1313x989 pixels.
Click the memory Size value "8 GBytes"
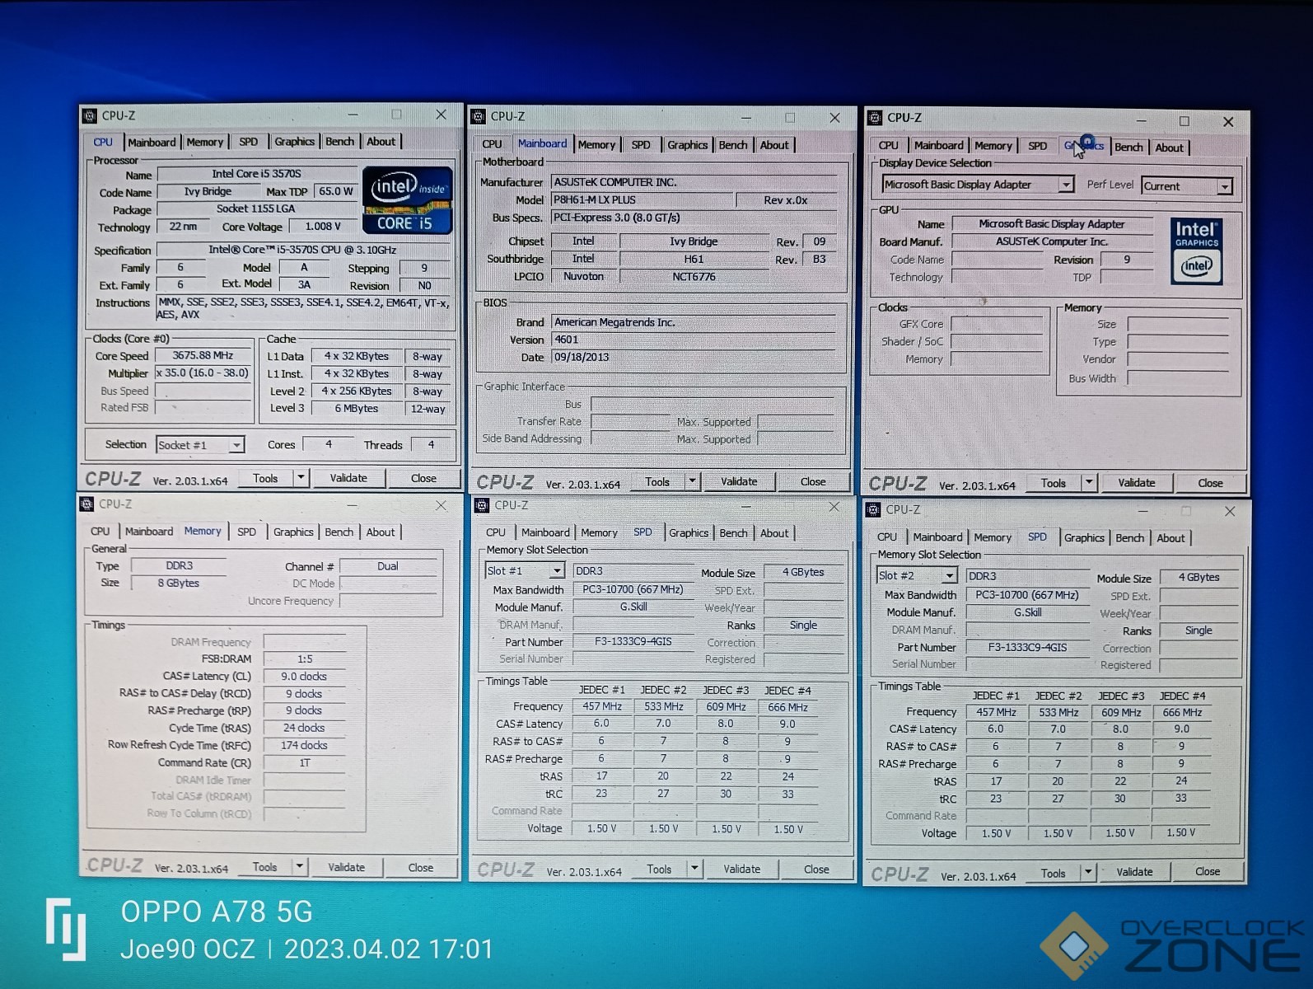(x=179, y=583)
